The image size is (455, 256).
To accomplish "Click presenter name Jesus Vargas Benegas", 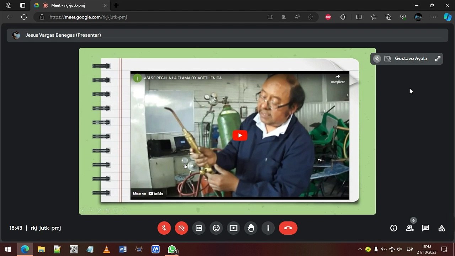I will click(63, 35).
